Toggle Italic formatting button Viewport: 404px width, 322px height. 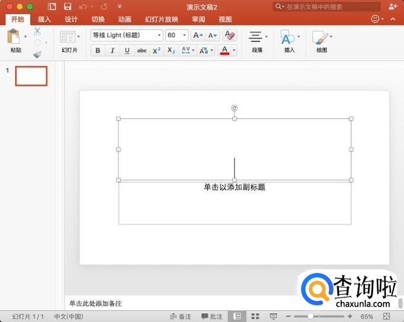(x=113, y=50)
